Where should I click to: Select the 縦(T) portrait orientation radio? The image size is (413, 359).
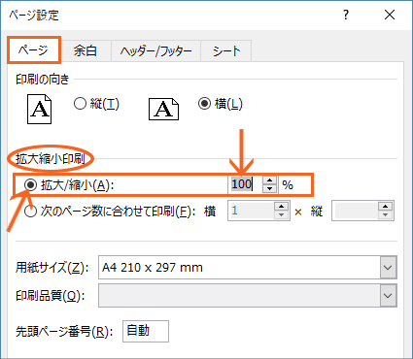(80, 104)
